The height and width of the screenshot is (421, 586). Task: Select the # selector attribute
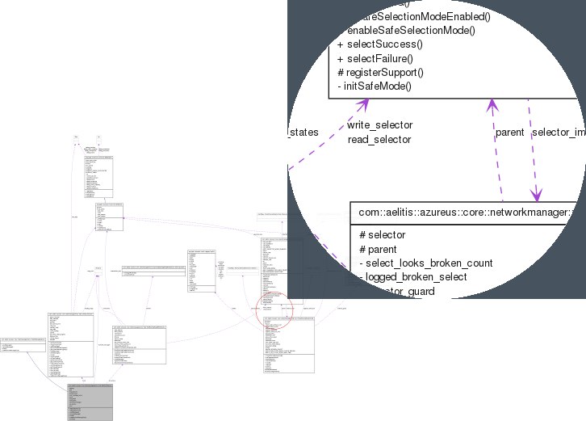pos(383,235)
